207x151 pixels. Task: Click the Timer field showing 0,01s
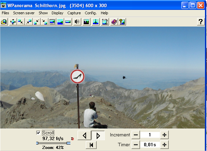click(x=150, y=145)
